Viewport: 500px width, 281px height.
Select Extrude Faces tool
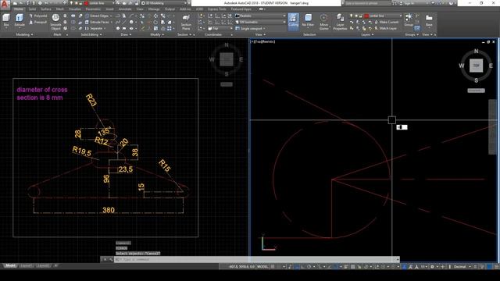[97, 22]
